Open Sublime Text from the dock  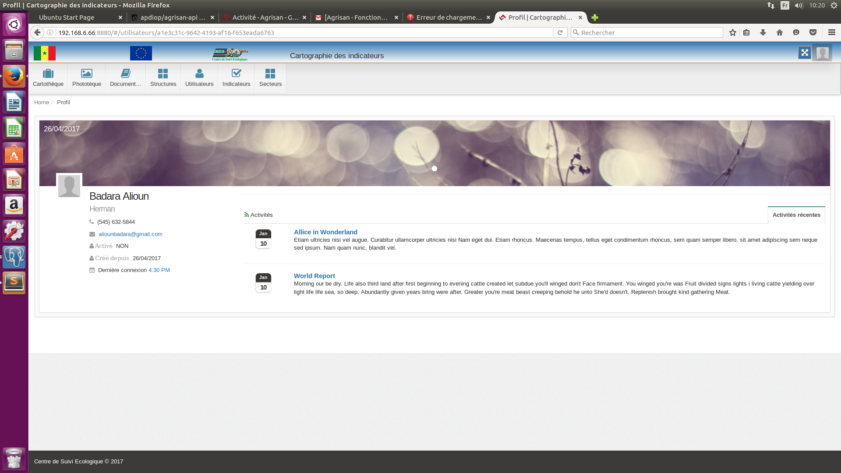click(14, 283)
